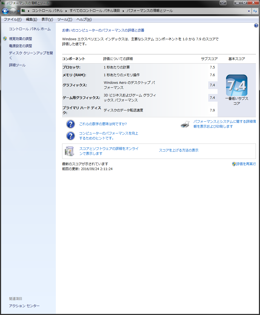The width and height of the screenshot is (260, 315).
Task: Click the ゲーム用グラフィックス: row label
Action: (x=81, y=98)
